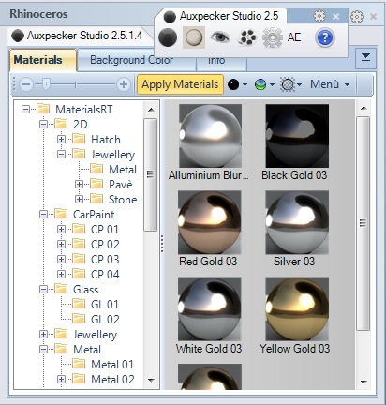
Task: Click the material gallery scroll up arrow
Action: tap(364, 108)
